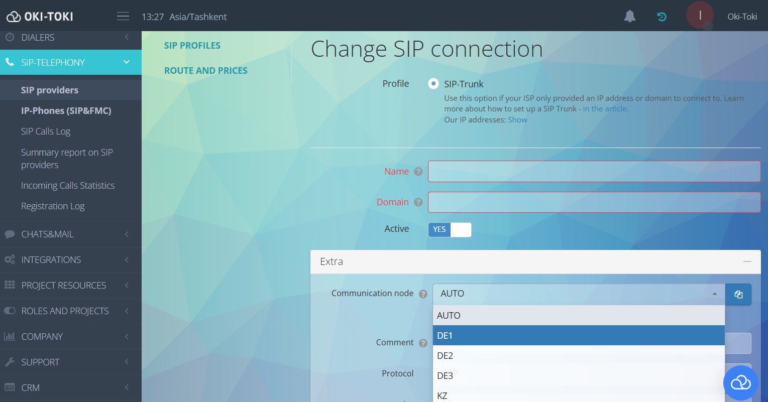Expand the CHATS&MAIL sidebar section
768x402 pixels.
[70, 234]
